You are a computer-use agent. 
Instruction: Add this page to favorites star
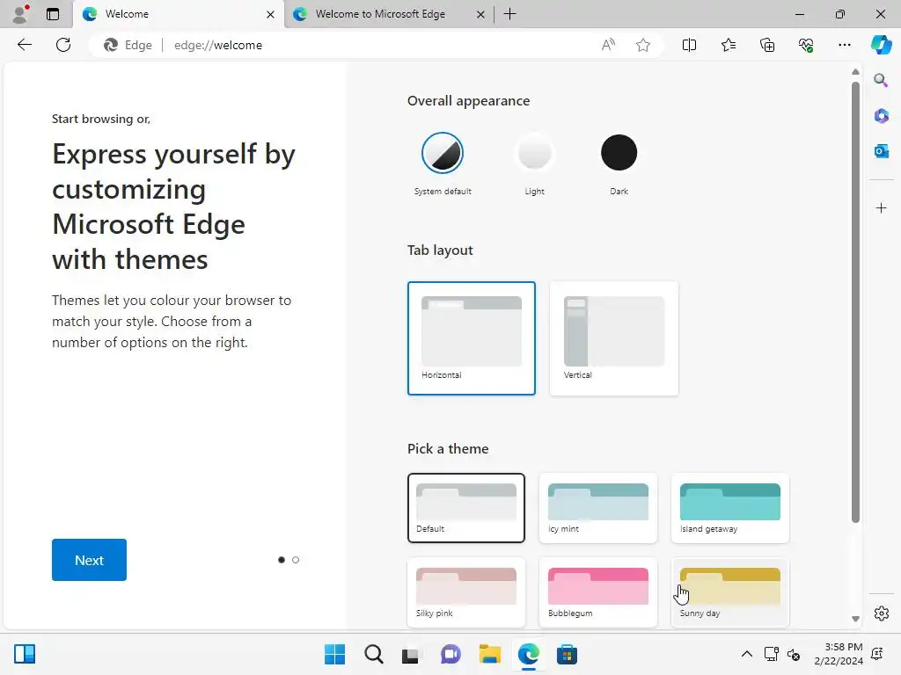tap(643, 45)
